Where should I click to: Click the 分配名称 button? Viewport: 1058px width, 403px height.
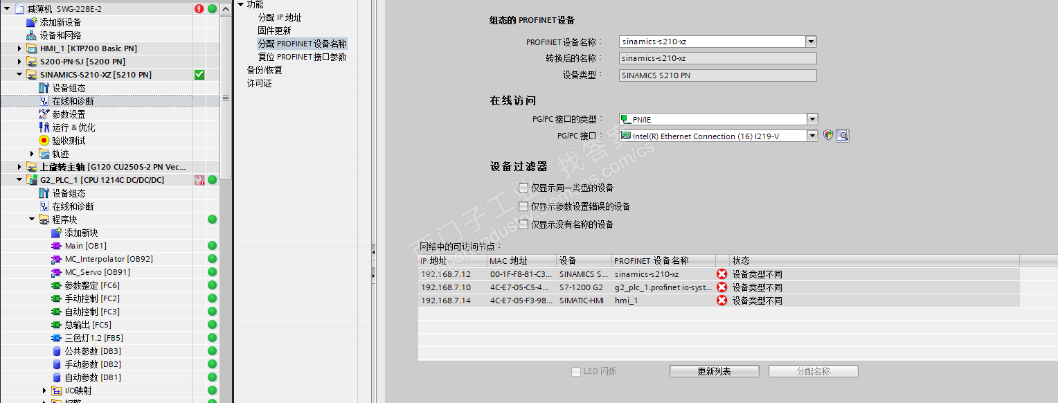(x=813, y=372)
